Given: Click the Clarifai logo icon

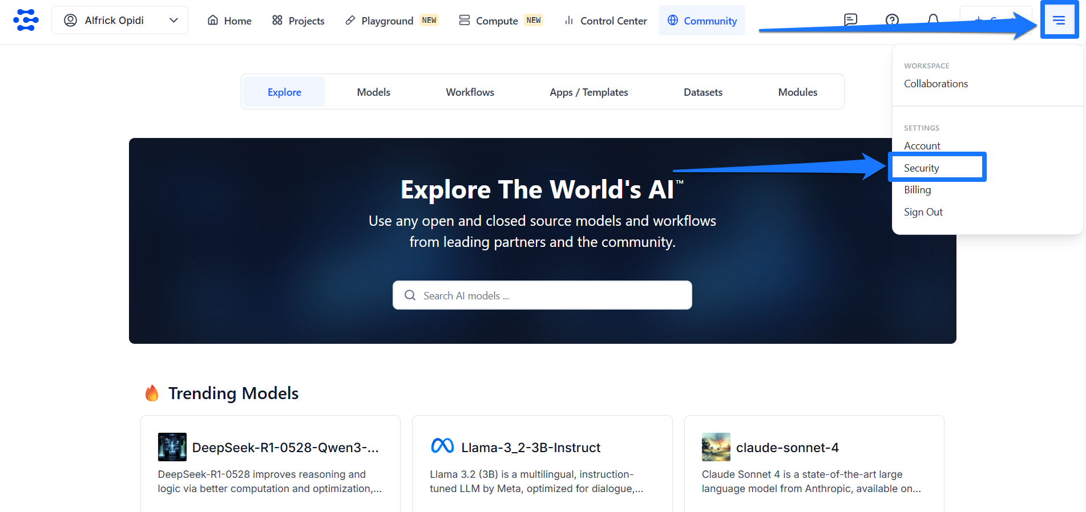Looking at the screenshot, I should (x=26, y=20).
